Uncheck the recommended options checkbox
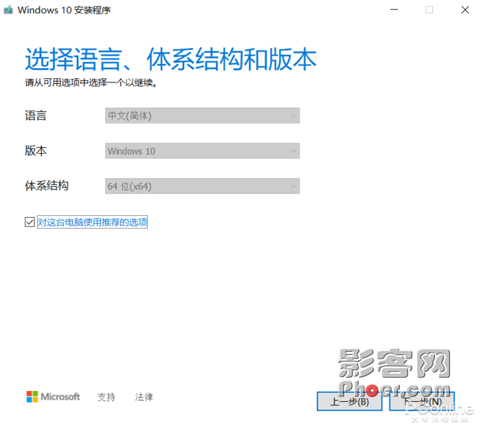 pos(30,223)
